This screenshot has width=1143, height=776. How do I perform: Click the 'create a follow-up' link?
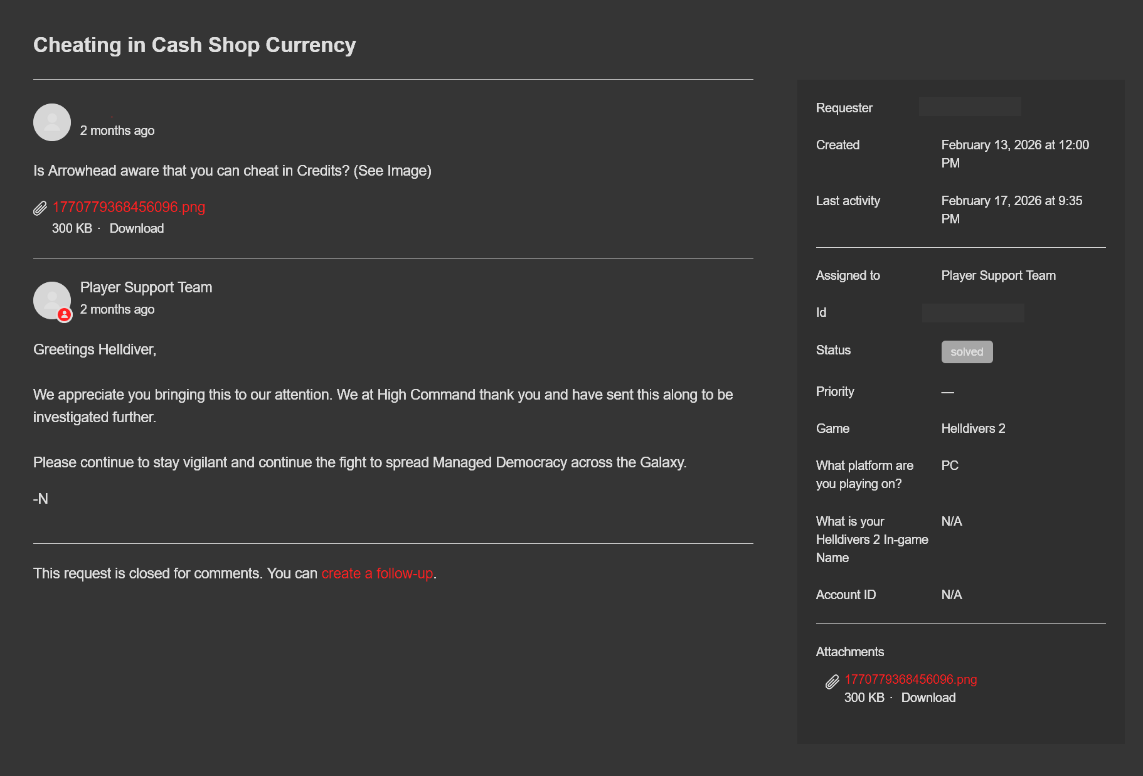tap(377, 573)
